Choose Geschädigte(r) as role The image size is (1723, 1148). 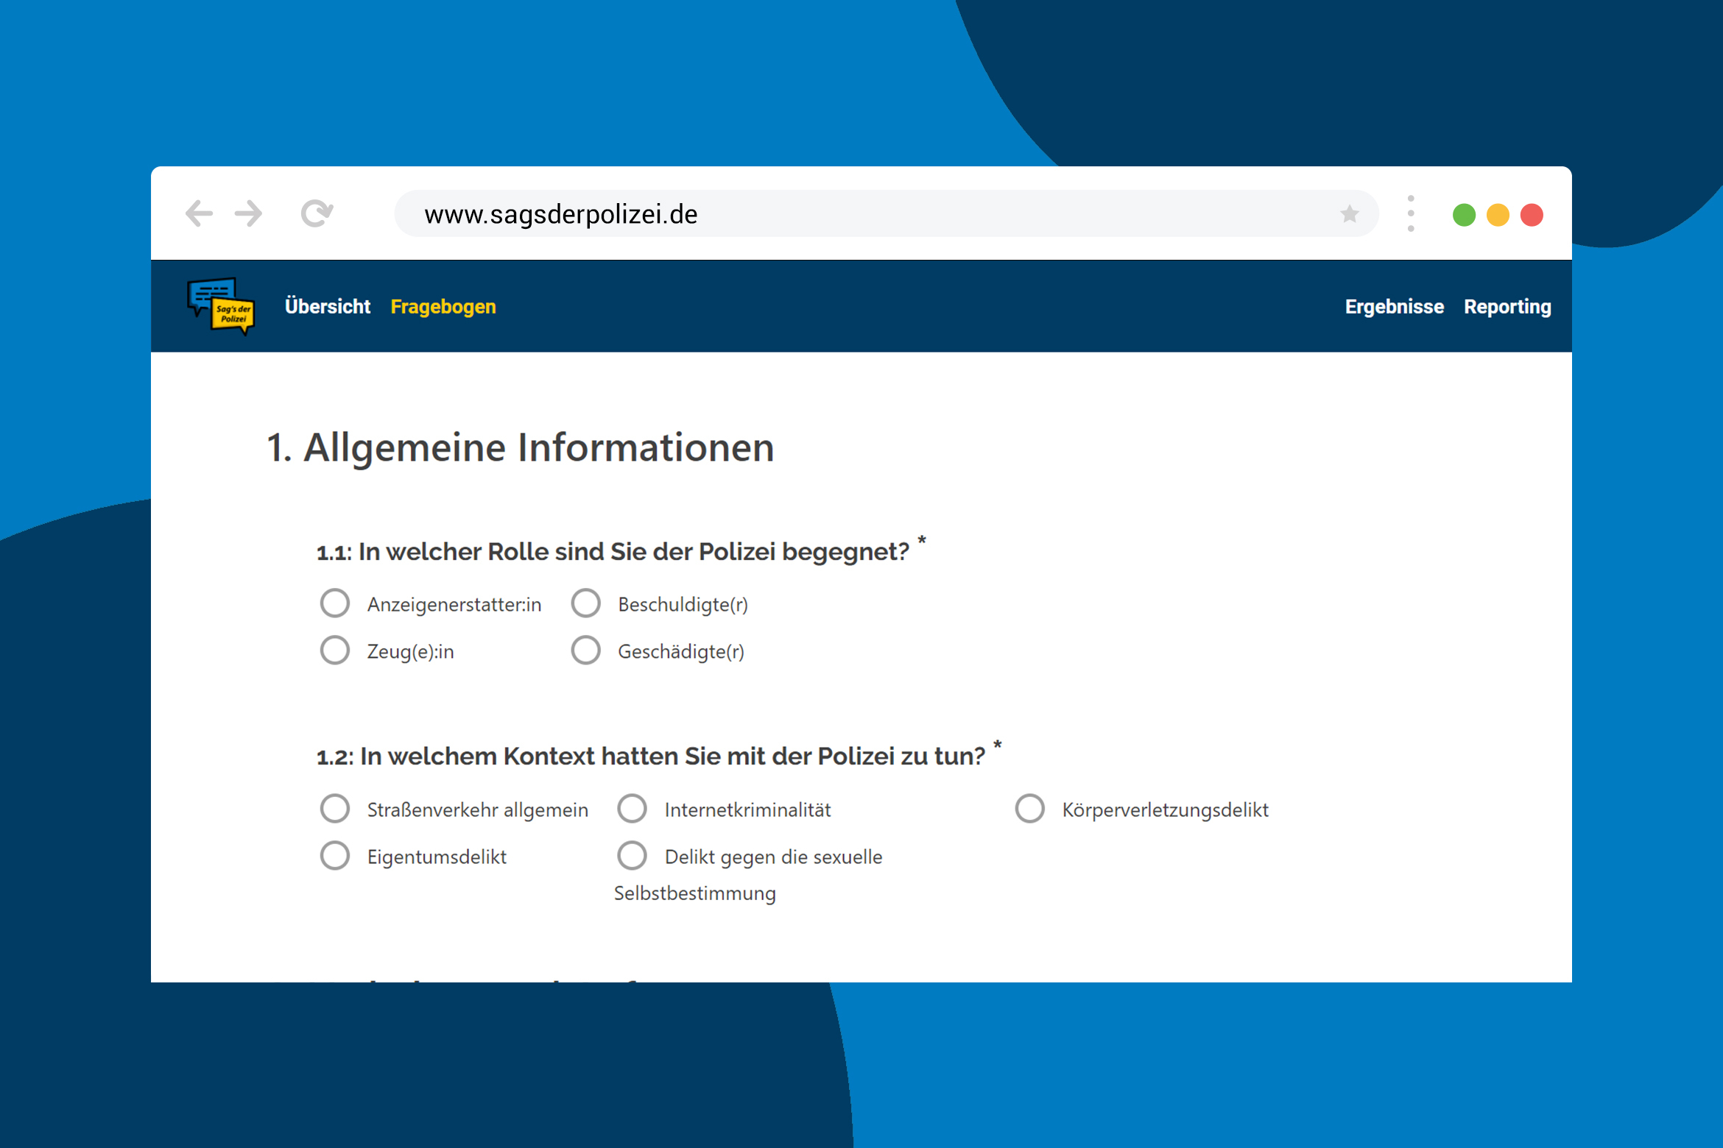pyautogui.click(x=586, y=651)
